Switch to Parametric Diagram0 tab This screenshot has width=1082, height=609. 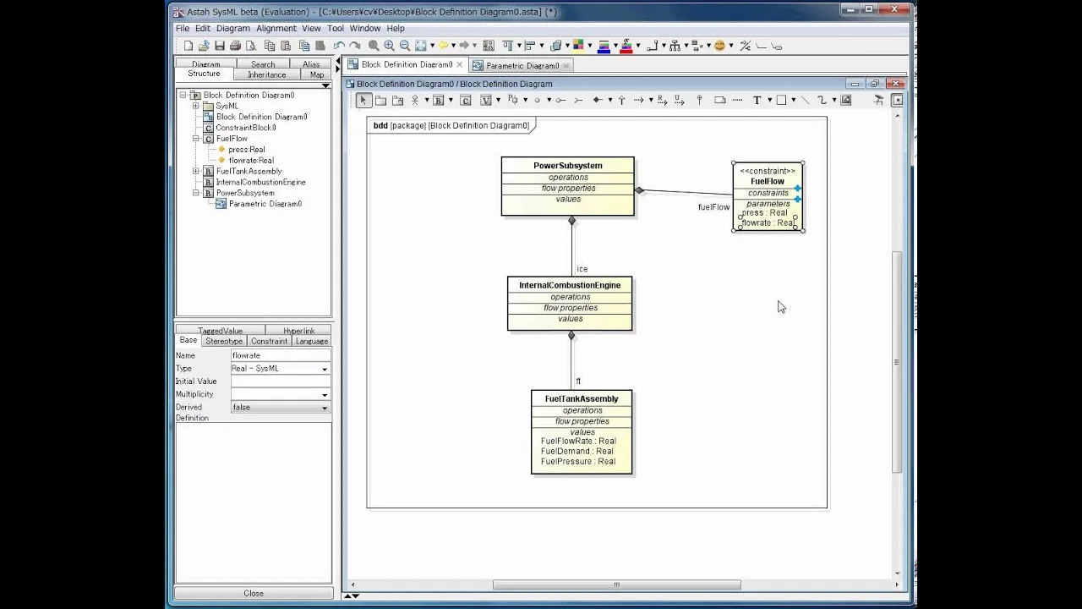tap(522, 65)
